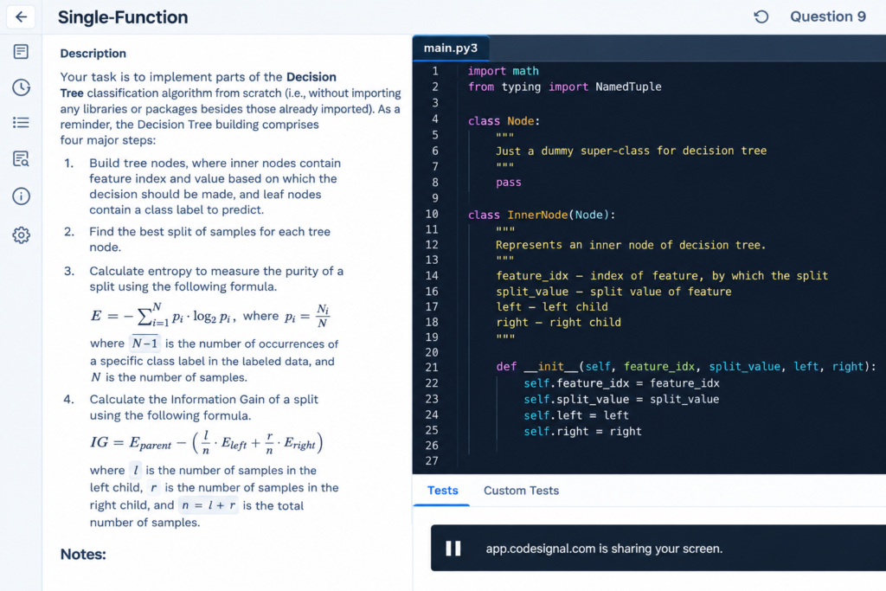Open the settings gear sidebar icon
The width and height of the screenshot is (886, 591).
point(21,235)
